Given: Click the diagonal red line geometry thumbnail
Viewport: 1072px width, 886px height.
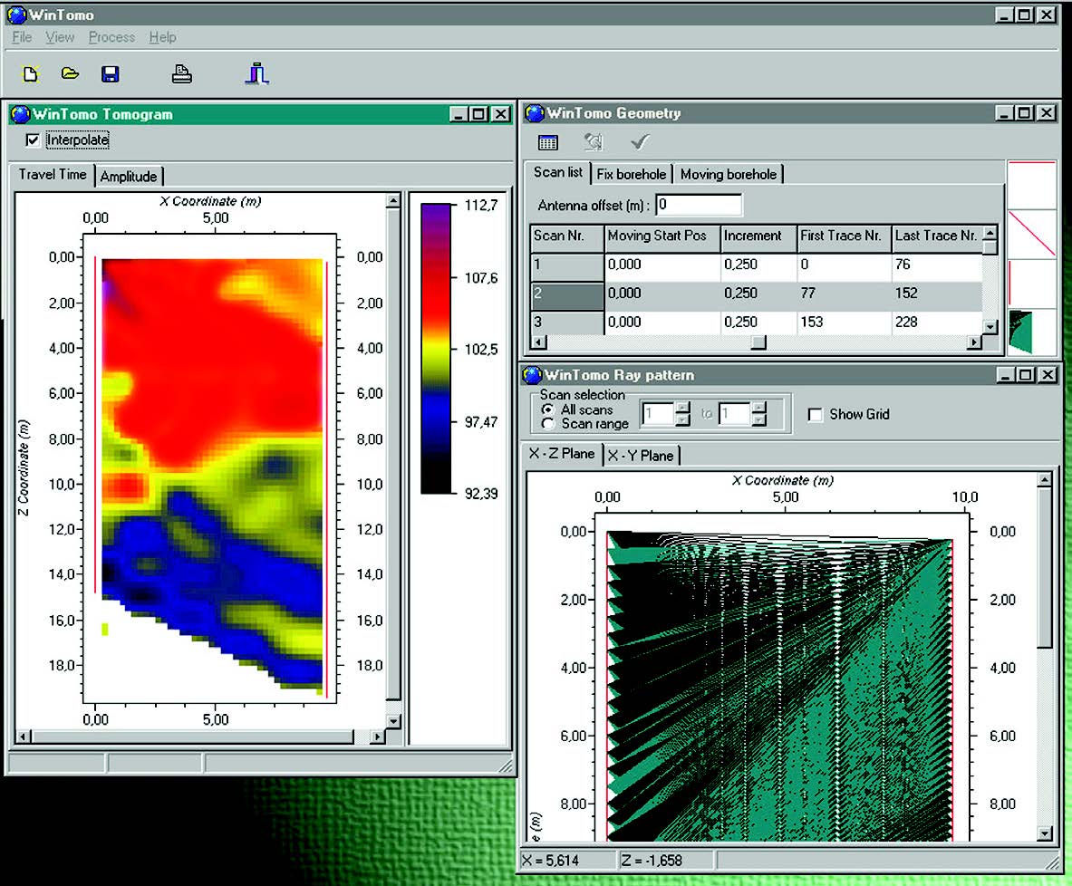Looking at the screenshot, I should pos(1031,234).
